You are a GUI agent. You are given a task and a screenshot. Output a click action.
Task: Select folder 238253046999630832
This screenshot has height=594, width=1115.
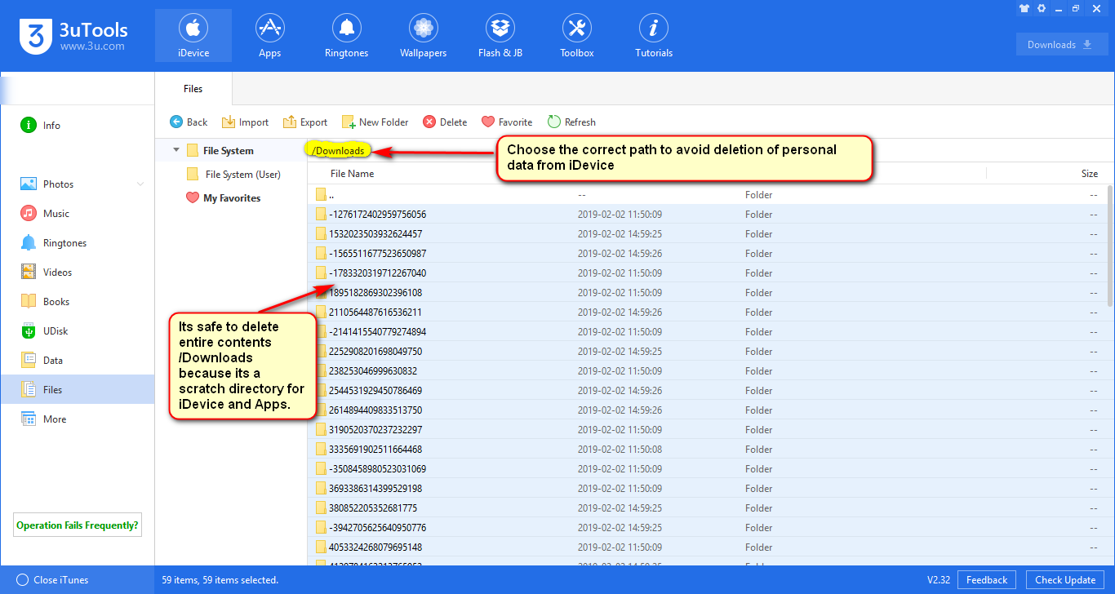click(707, 371)
